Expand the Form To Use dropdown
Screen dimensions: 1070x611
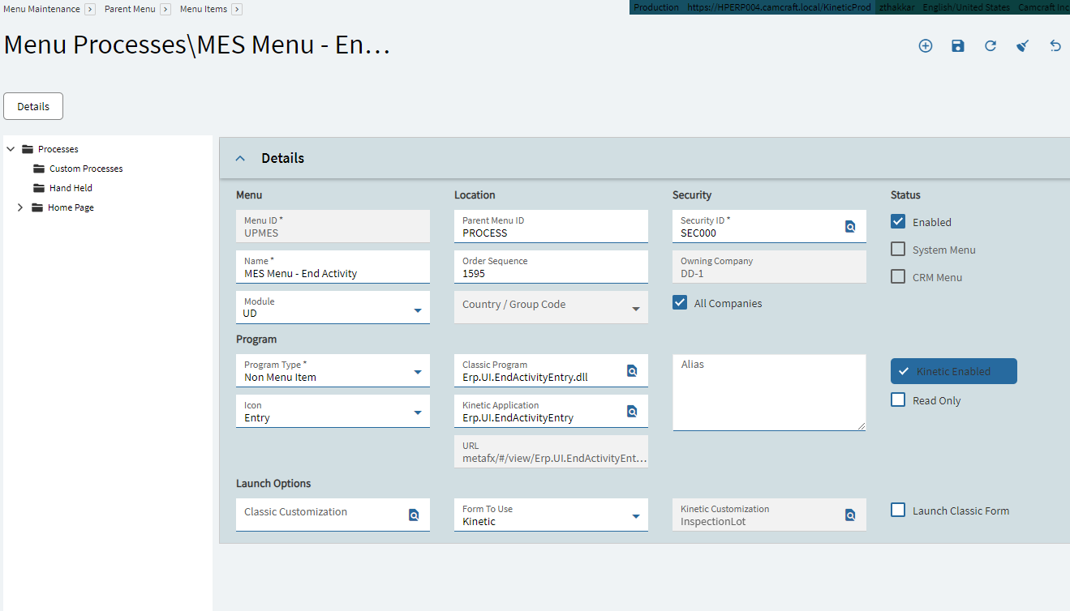551,515
